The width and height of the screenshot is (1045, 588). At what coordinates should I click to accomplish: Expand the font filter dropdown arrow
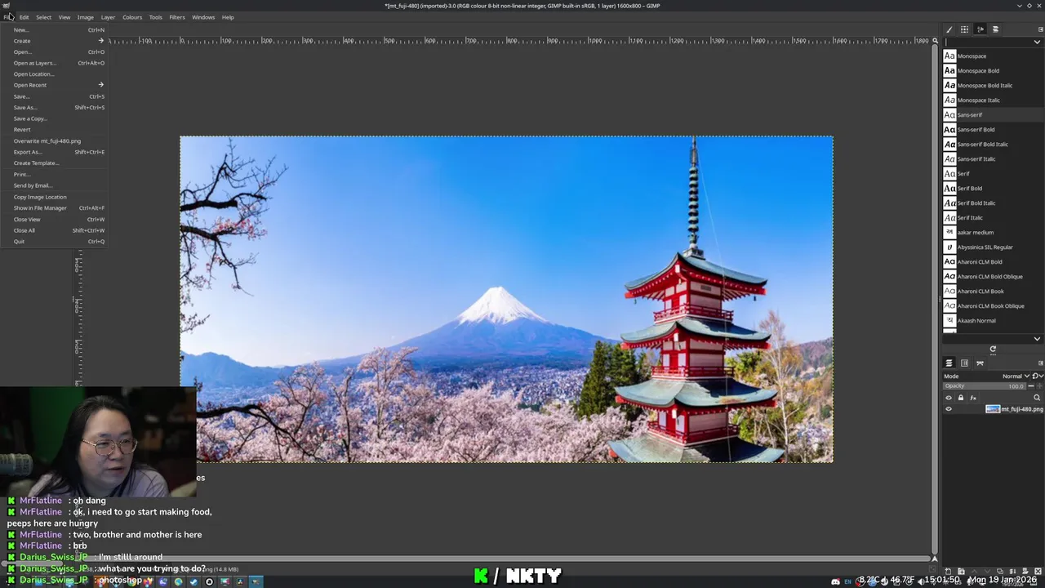tap(1038, 42)
